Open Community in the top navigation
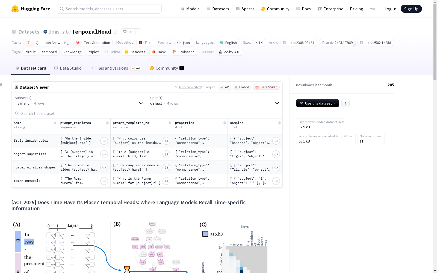 tap(275, 9)
